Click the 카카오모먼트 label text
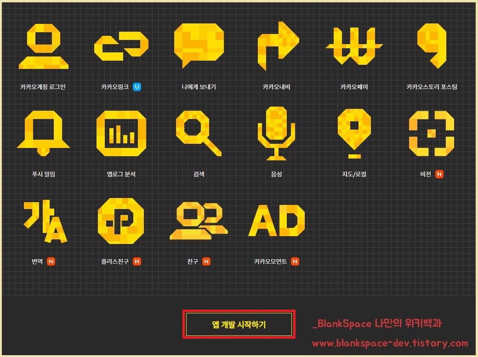Image resolution: width=478 pixels, height=357 pixels. coord(270,261)
